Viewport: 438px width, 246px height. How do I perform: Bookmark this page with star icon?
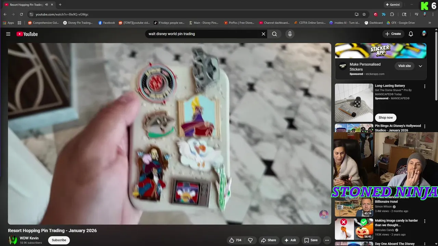[364, 14]
